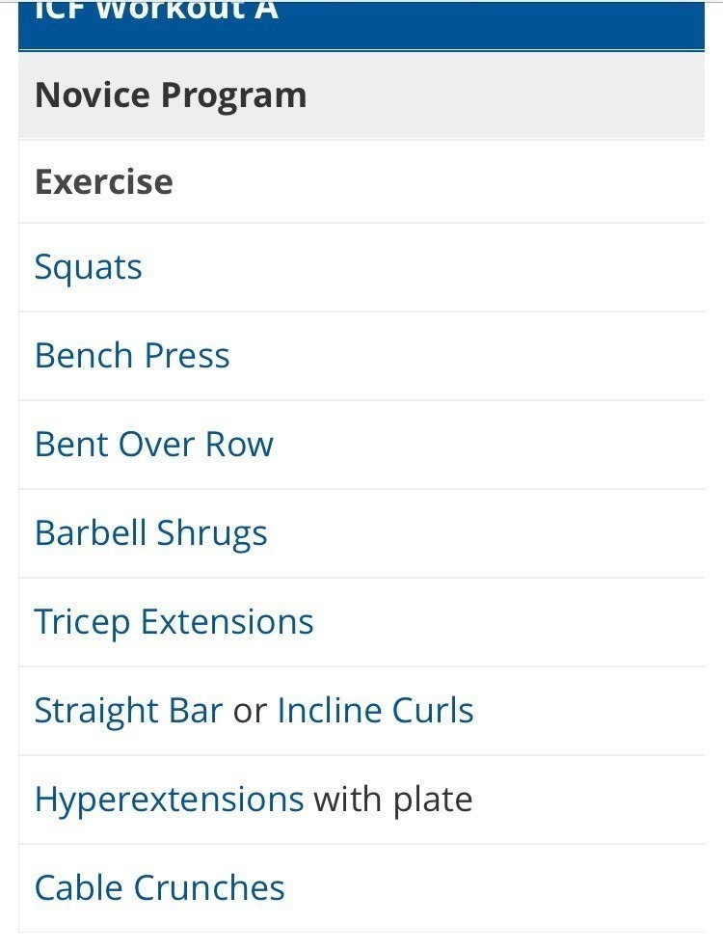Click the Hyperextensions link
Viewport: 723px width, 950px height.
click(x=169, y=800)
